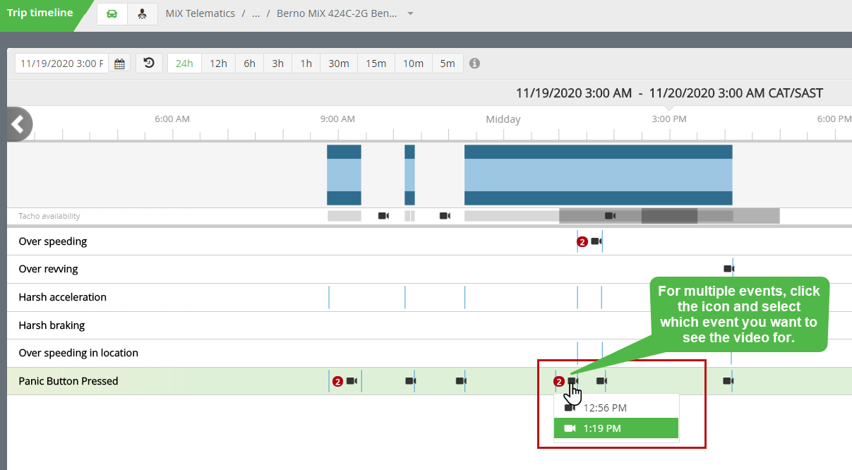
Task: Switch to 12h time range
Action: coord(219,64)
